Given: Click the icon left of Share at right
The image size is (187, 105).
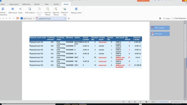Looking at the screenshot, I should click(160, 18).
